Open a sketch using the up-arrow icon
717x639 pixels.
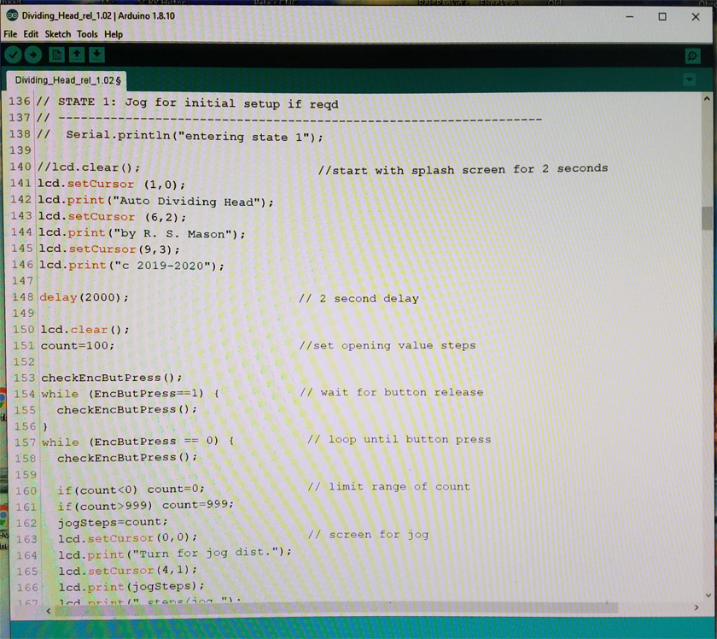(77, 55)
